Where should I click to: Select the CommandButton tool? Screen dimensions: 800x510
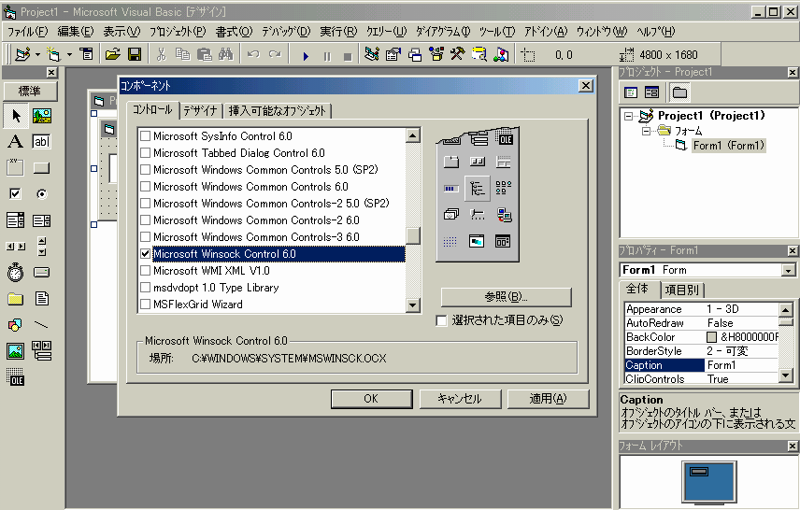pyautogui.click(x=42, y=167)
